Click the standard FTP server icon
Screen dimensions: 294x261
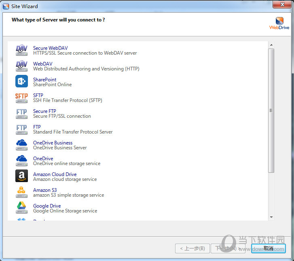click(21, 129)
